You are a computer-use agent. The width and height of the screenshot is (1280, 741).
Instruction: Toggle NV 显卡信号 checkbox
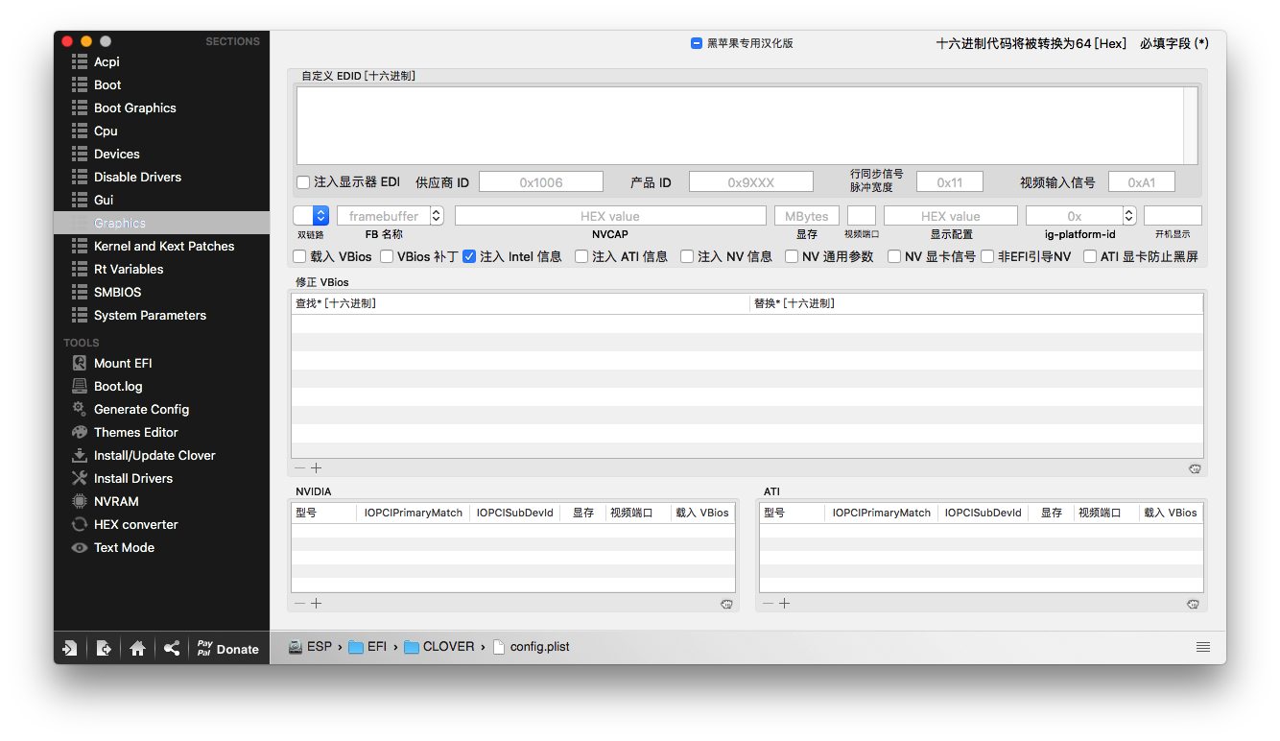point(894,256)
